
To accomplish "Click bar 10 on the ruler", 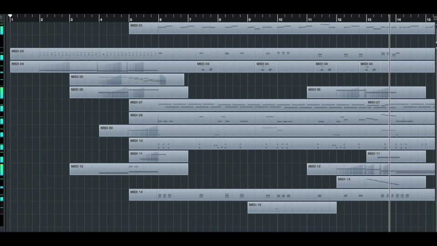I will point(280,20).
